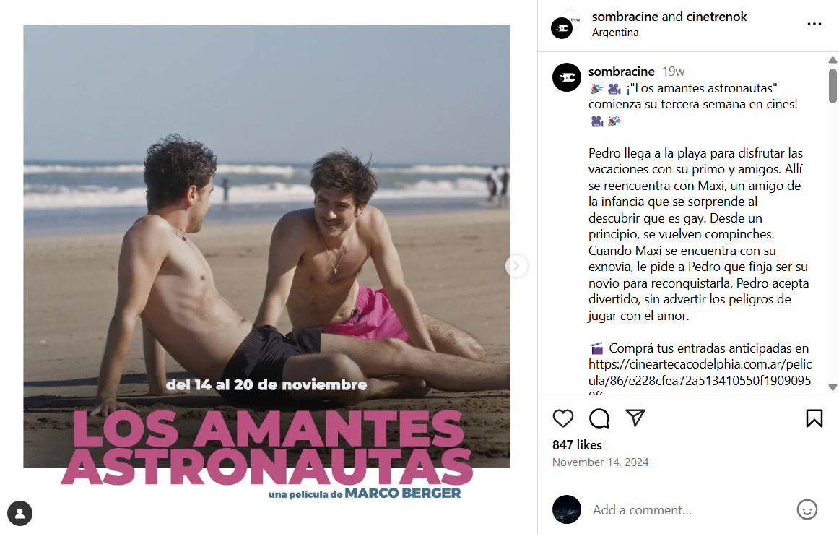Open comments via speech bubble icon

pos(599,418)
